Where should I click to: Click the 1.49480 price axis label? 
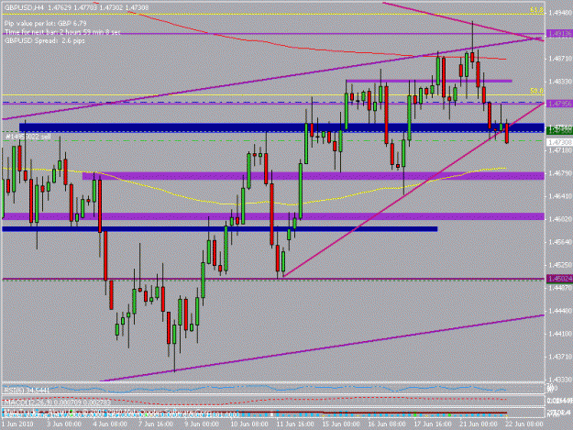(x=560, y=13)
